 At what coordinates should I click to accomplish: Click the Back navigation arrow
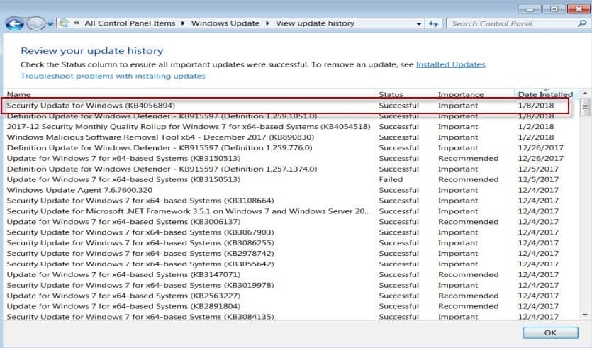(x=15, y=24)
